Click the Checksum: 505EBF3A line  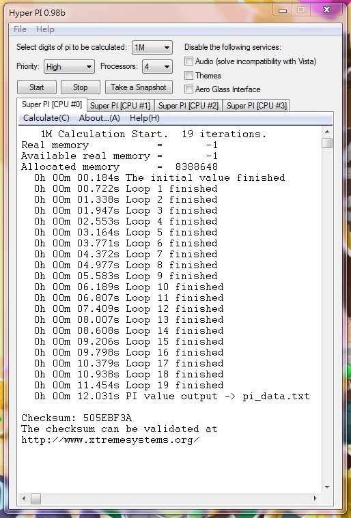click(76, 418)
